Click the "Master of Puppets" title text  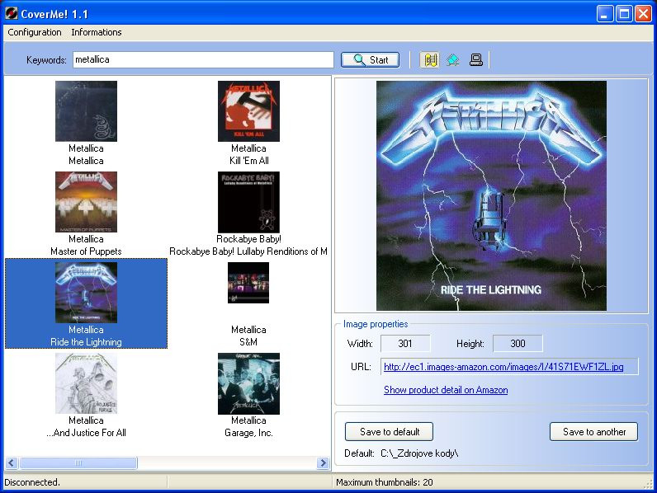87,251
